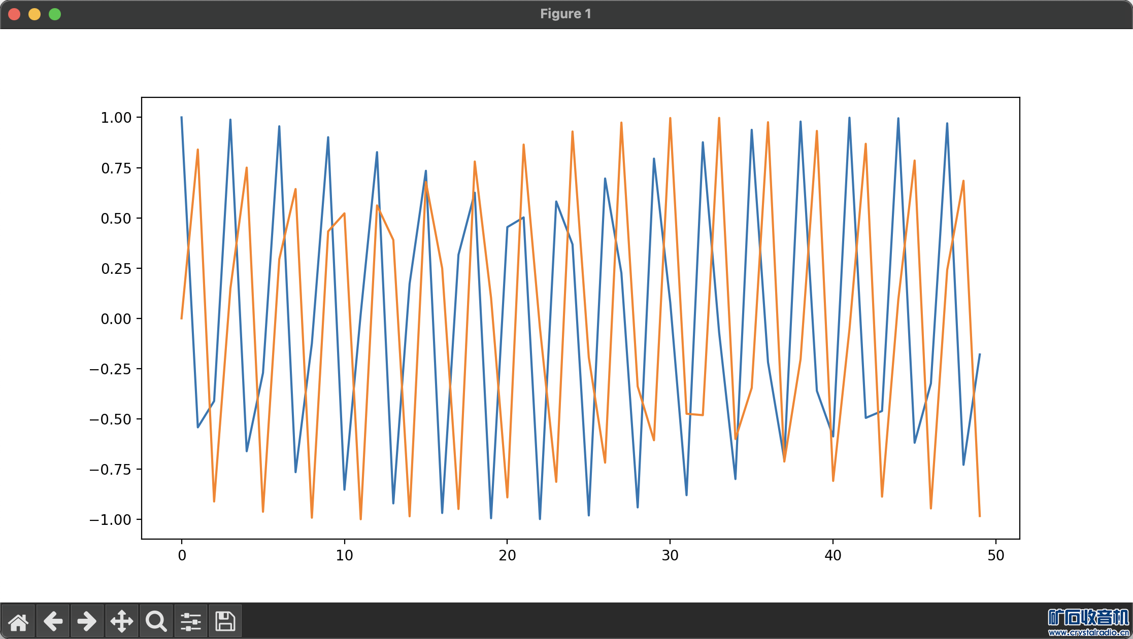Save the figure with the floppy-disk icon

coord(225,621)
